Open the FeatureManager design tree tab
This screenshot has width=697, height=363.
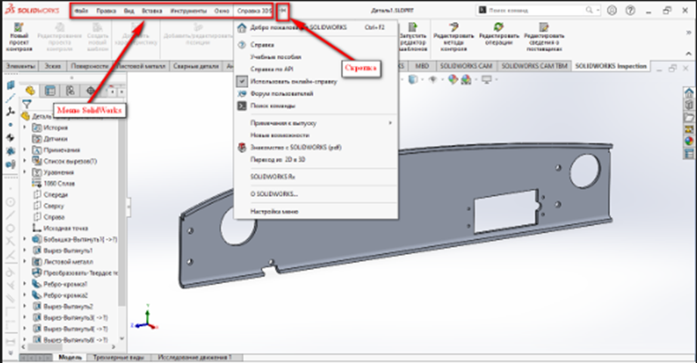pyautogui.click(x=29, y=91)
